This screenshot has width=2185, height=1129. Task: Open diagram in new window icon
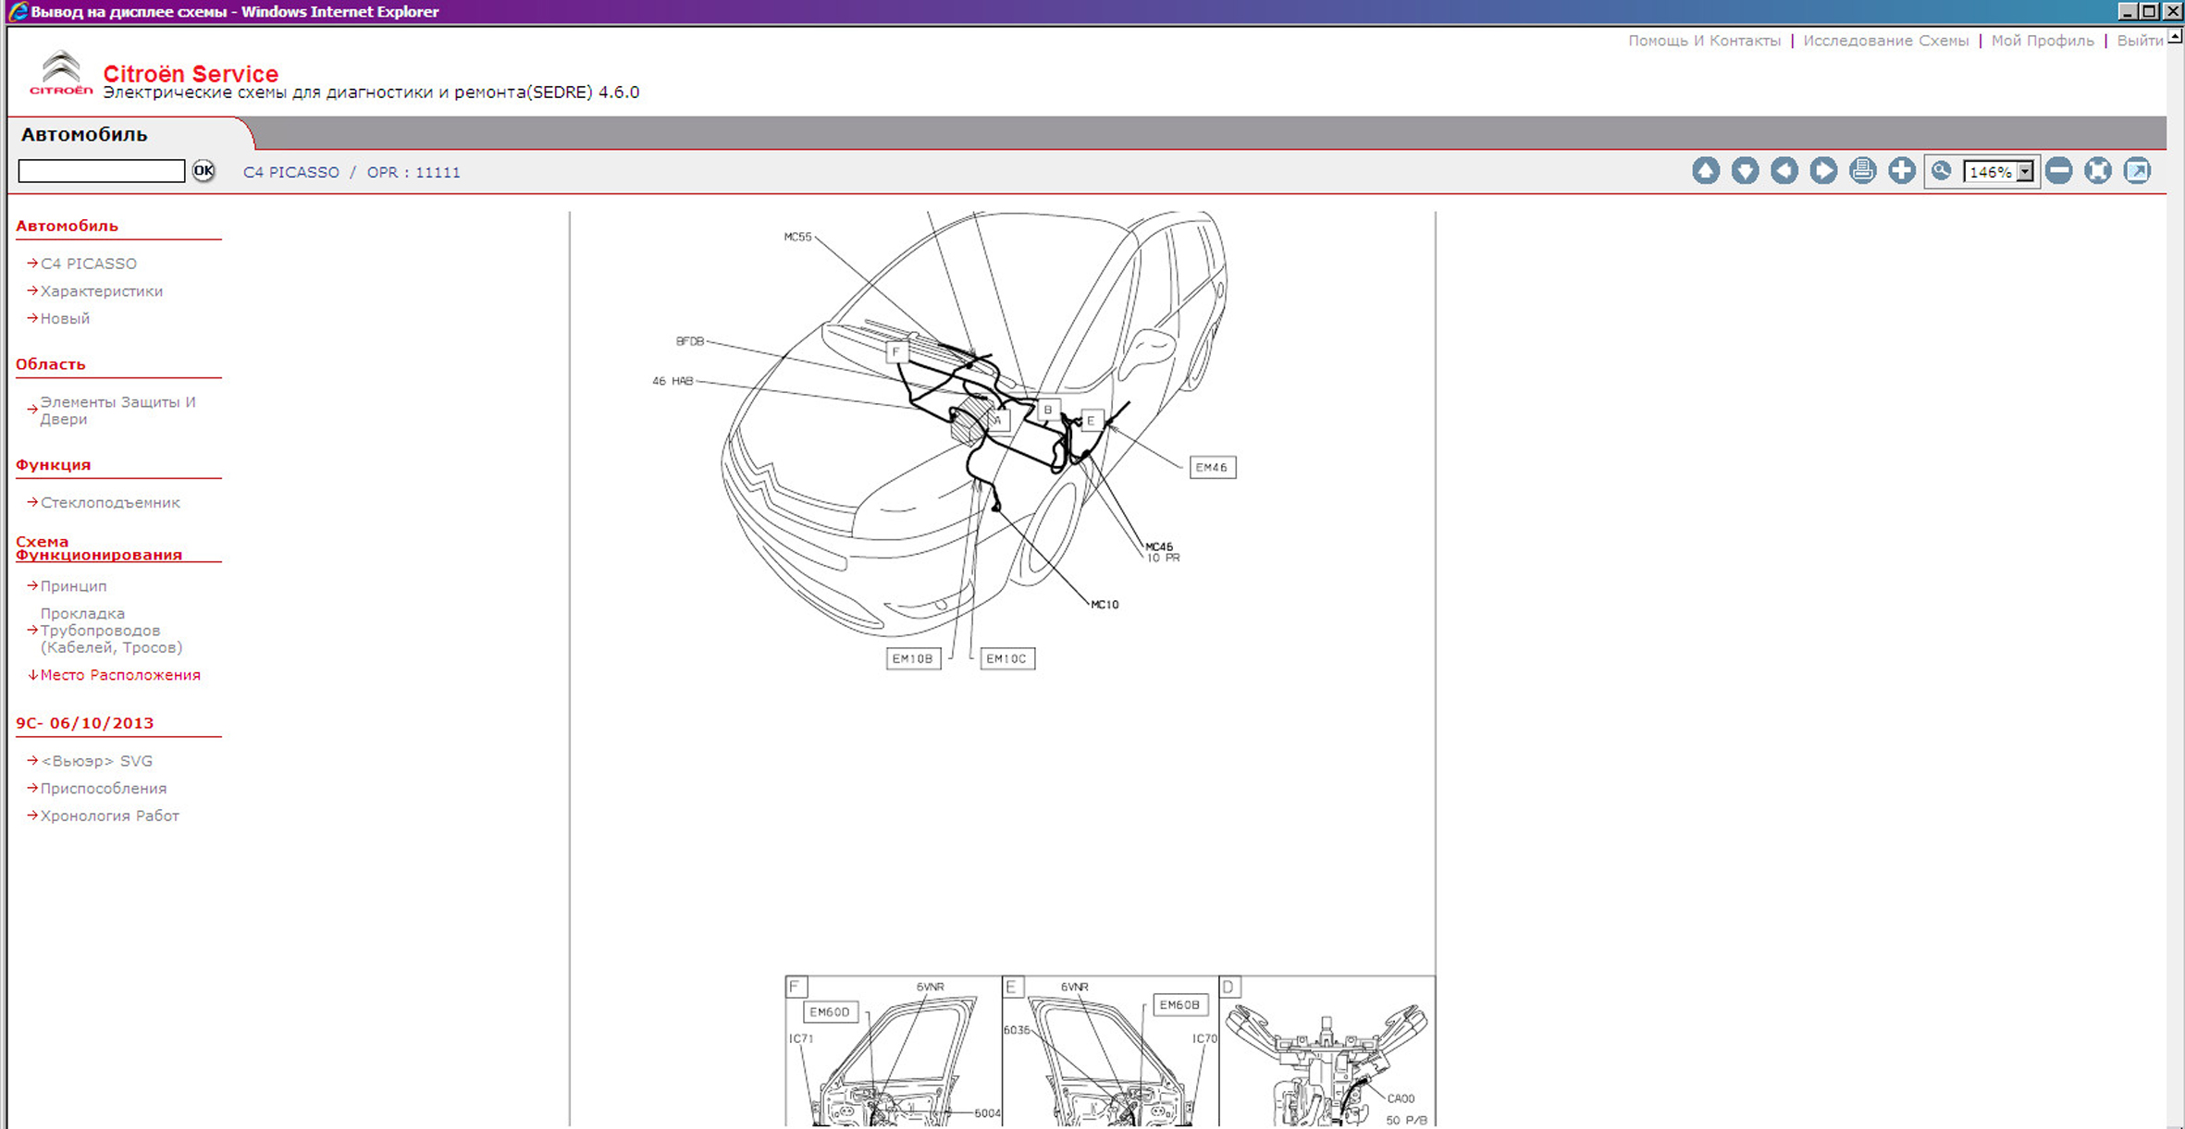click(x=2137, y=171)
